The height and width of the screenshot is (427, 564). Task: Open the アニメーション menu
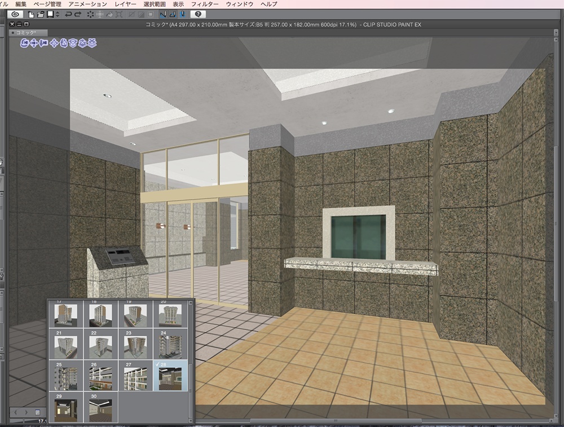point(88,4)
